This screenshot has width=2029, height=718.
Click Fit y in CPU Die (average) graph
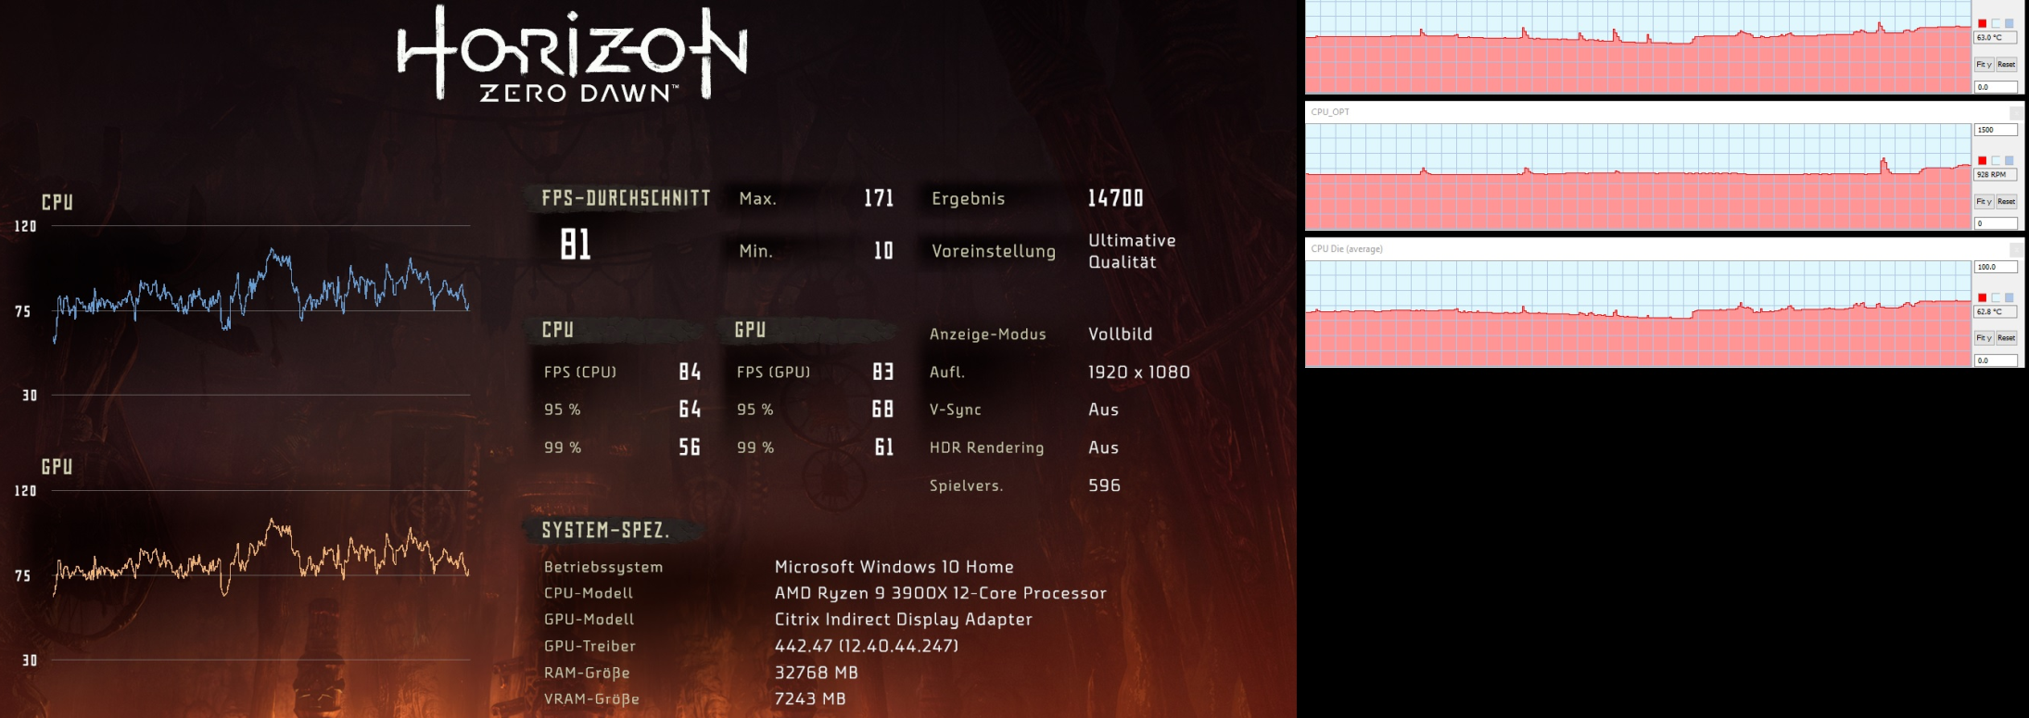pos(1984,338)
